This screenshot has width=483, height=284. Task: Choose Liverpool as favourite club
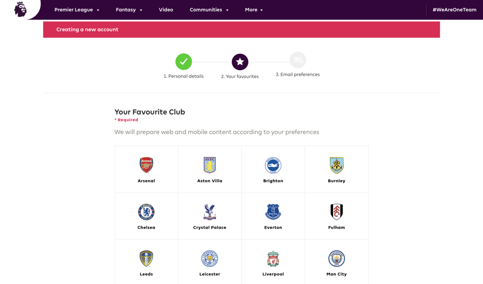point(273,259)
